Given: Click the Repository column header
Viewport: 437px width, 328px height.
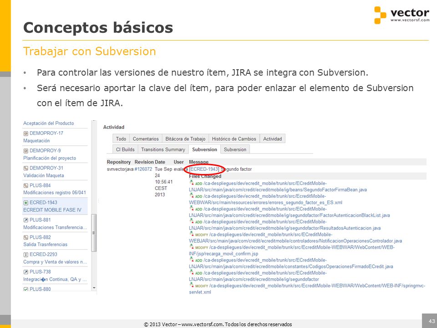Looking at the screenshot, I should coord(119,162).
